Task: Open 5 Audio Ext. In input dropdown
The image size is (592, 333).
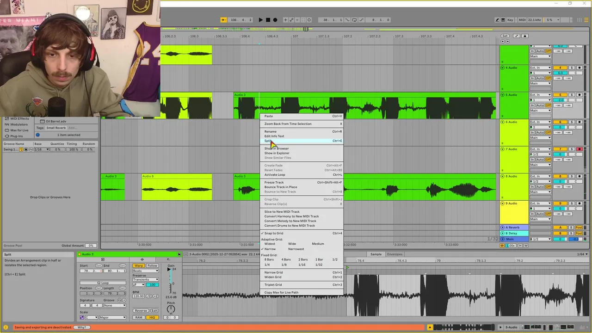Action: click(540, 95)
